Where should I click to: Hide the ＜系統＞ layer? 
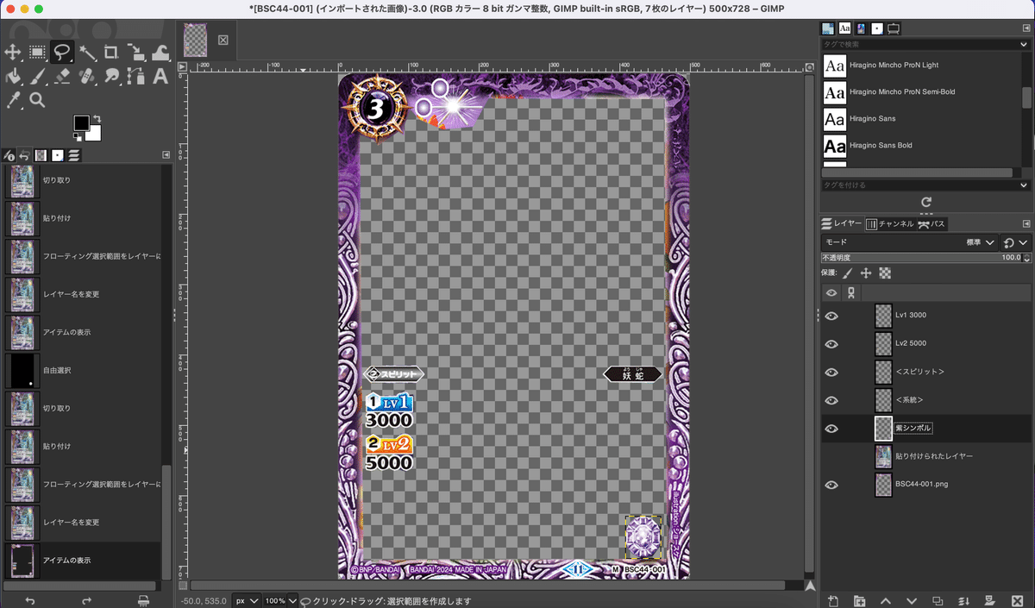click(x=831, y=401)
